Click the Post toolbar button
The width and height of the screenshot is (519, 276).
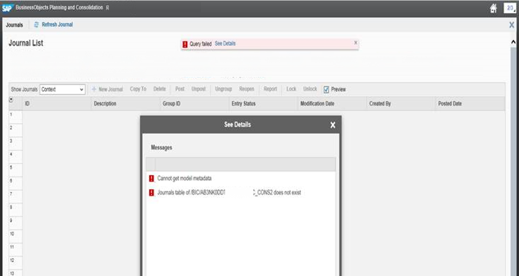180,89
